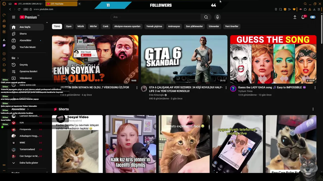This screenshot has height=181, width=323.
Task: Expand 'Daha fazla göster' in subscriptions
Action: pos(27,163)
